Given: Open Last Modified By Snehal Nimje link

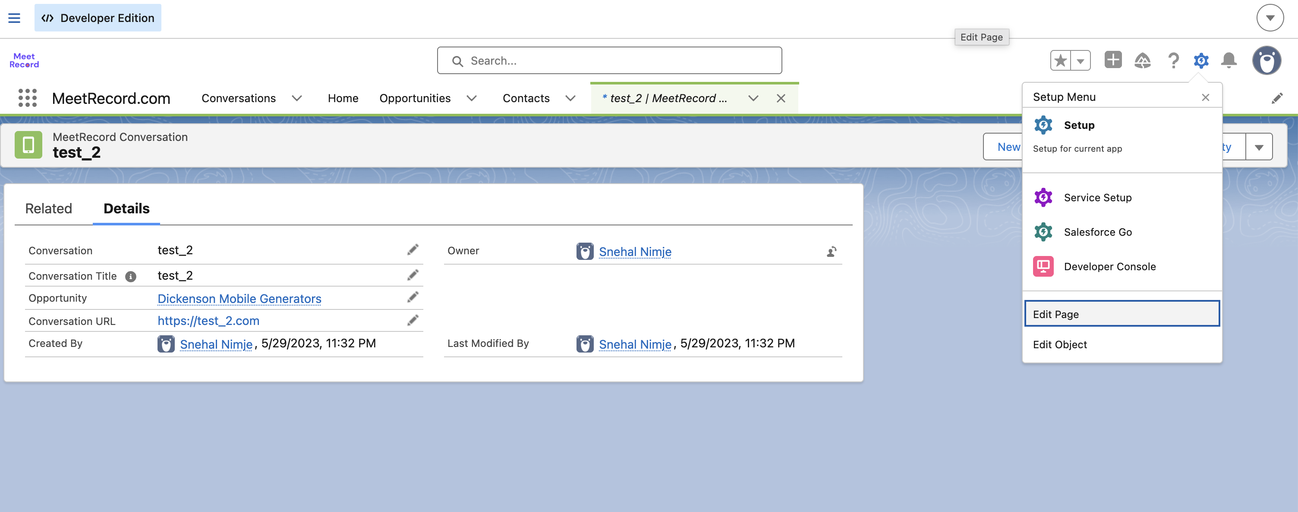Looking at the screenshot, I should click(x=635, y=344).
